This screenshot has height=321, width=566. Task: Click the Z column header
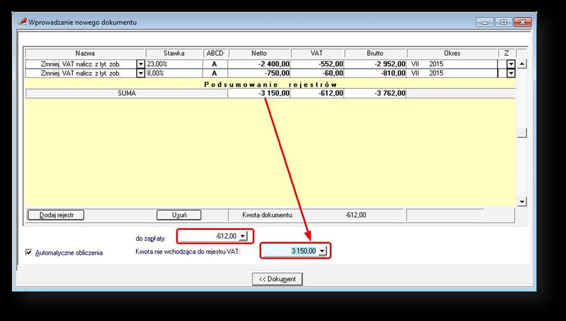[506, 54]
